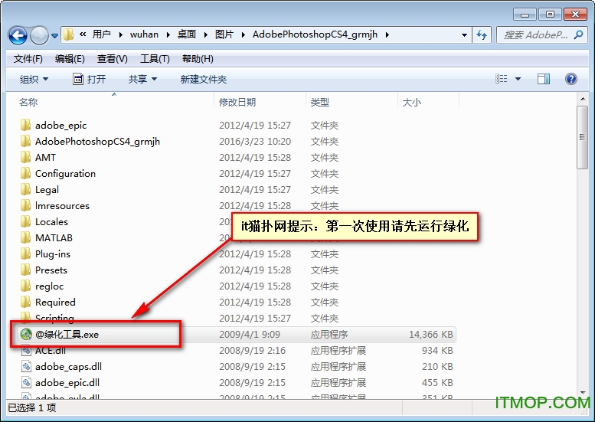The width and height of the screenshot is (595, 422).
Task: Sort by the 修改日期 column header
Action: 237,102
